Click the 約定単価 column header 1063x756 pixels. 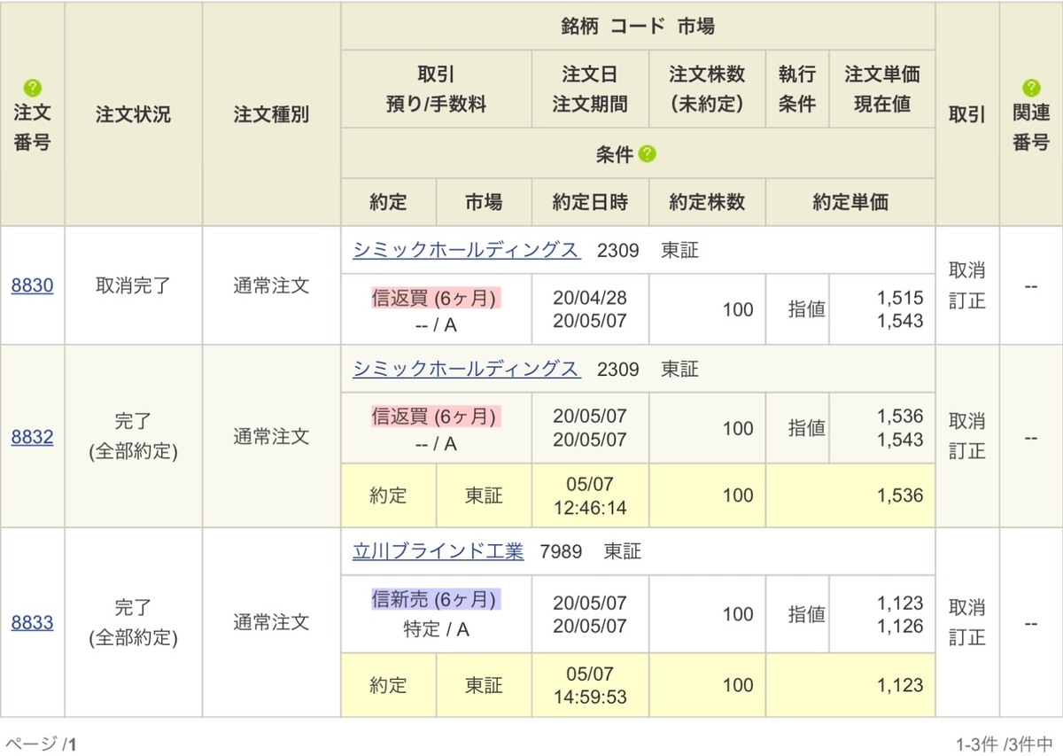point(851,202)
